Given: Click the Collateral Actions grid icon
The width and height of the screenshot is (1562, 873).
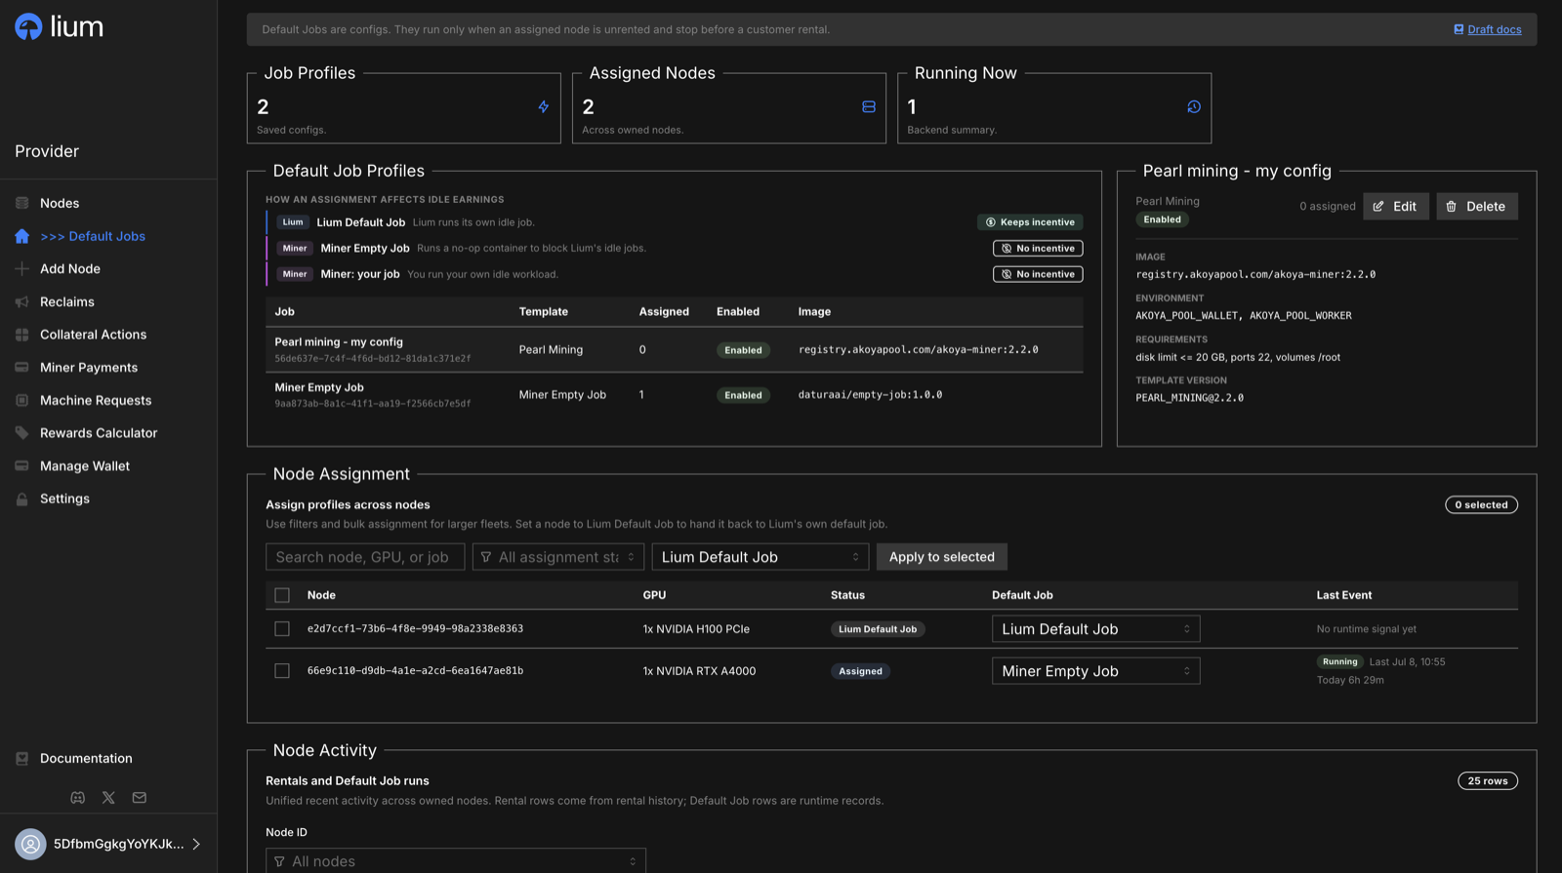Looking at the screenshot, I should click(x=21, y=335).
